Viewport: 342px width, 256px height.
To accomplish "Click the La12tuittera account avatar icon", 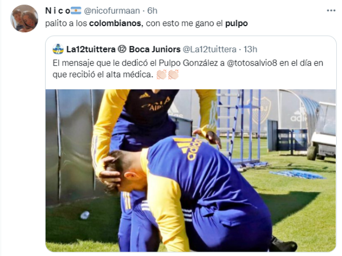I will coord(58,49).
